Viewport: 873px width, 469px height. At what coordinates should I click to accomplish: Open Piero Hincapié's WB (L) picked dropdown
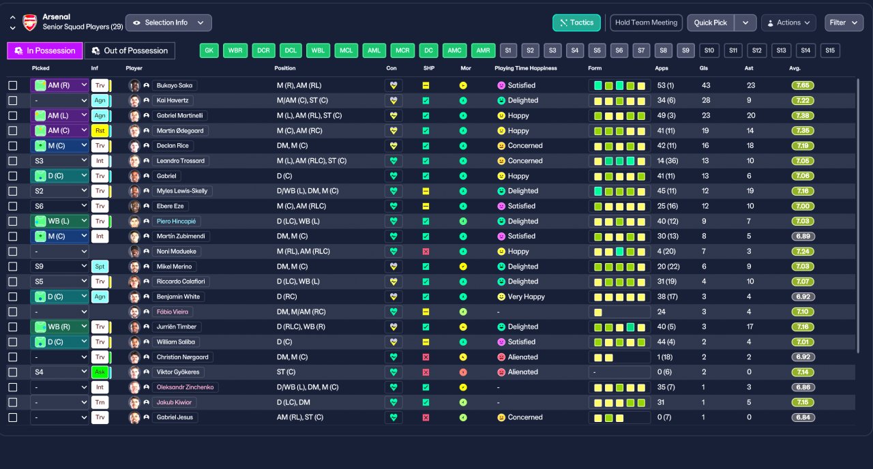(60, 221)
